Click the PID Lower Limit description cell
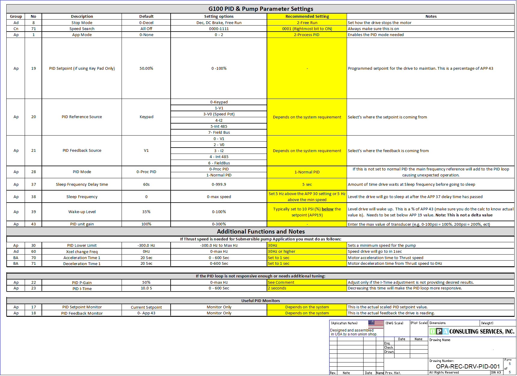Viewport: 517px width, 376px height. (x=82, y=246)
